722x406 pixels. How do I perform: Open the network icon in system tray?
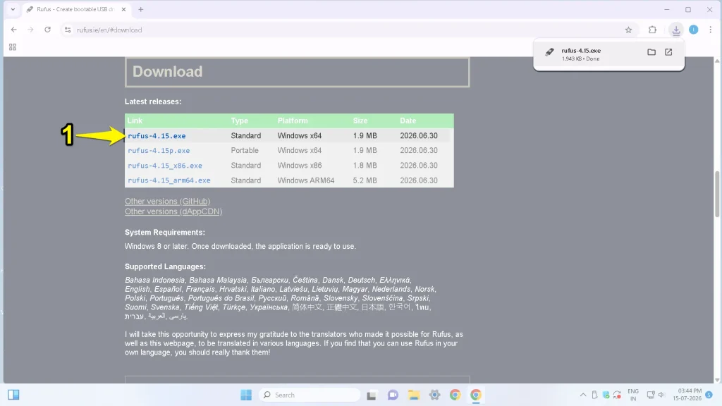point(651,395)
